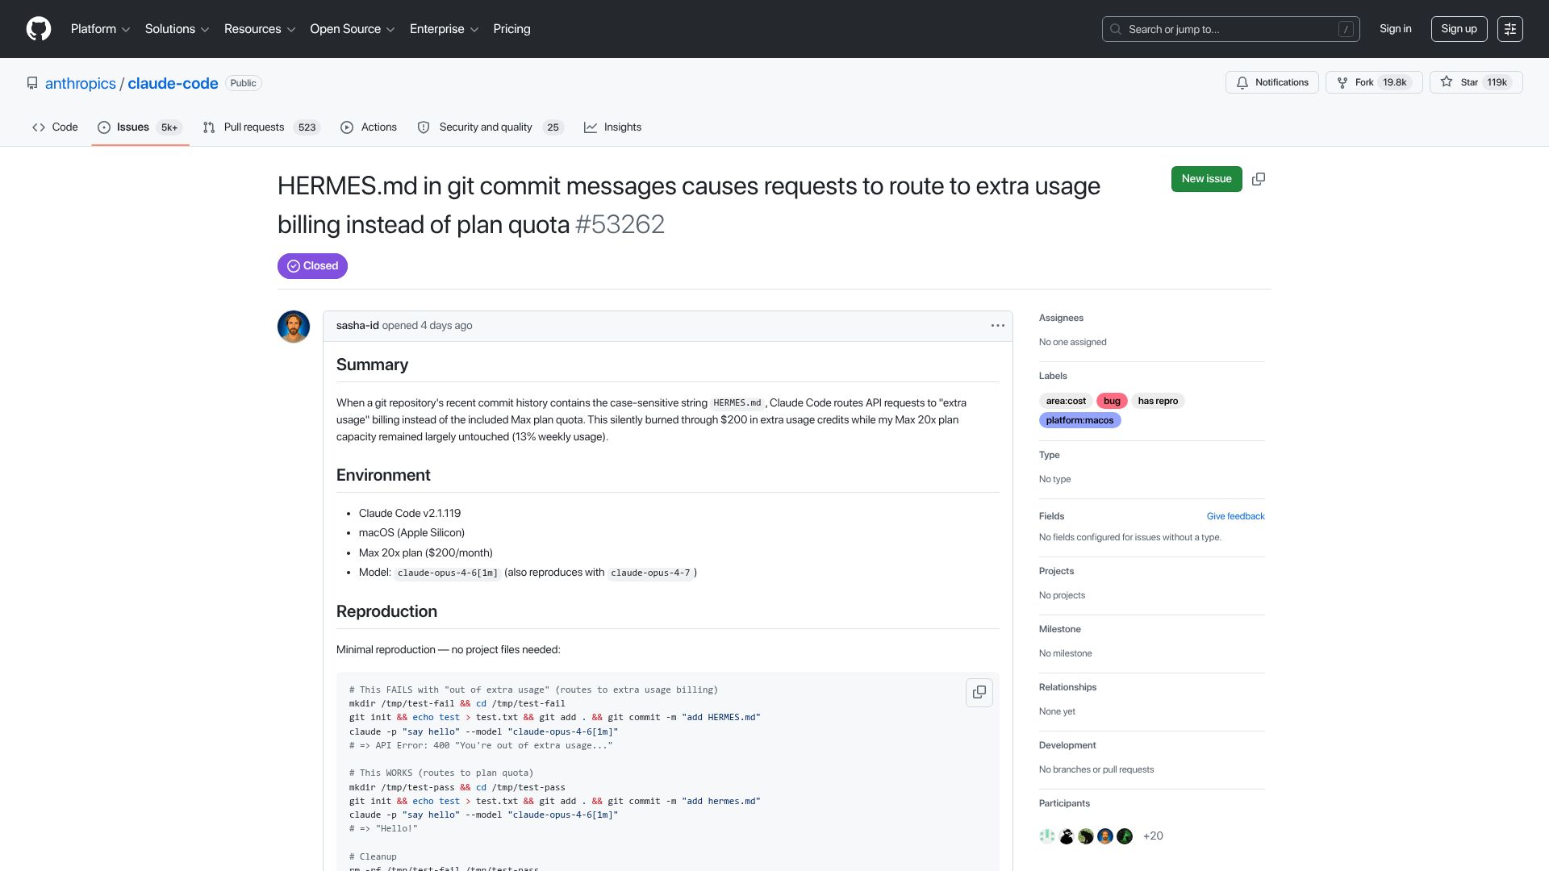Viewport: 1549px width, 871px height.
Task: Copy the reproduction code block
Action: pos(979,692)
